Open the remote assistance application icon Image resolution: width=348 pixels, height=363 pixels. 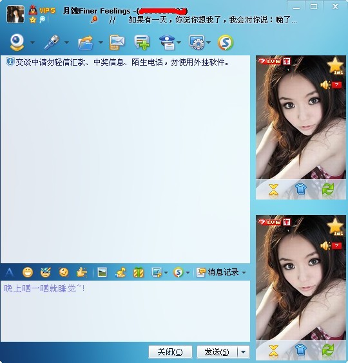pos(197,42)
